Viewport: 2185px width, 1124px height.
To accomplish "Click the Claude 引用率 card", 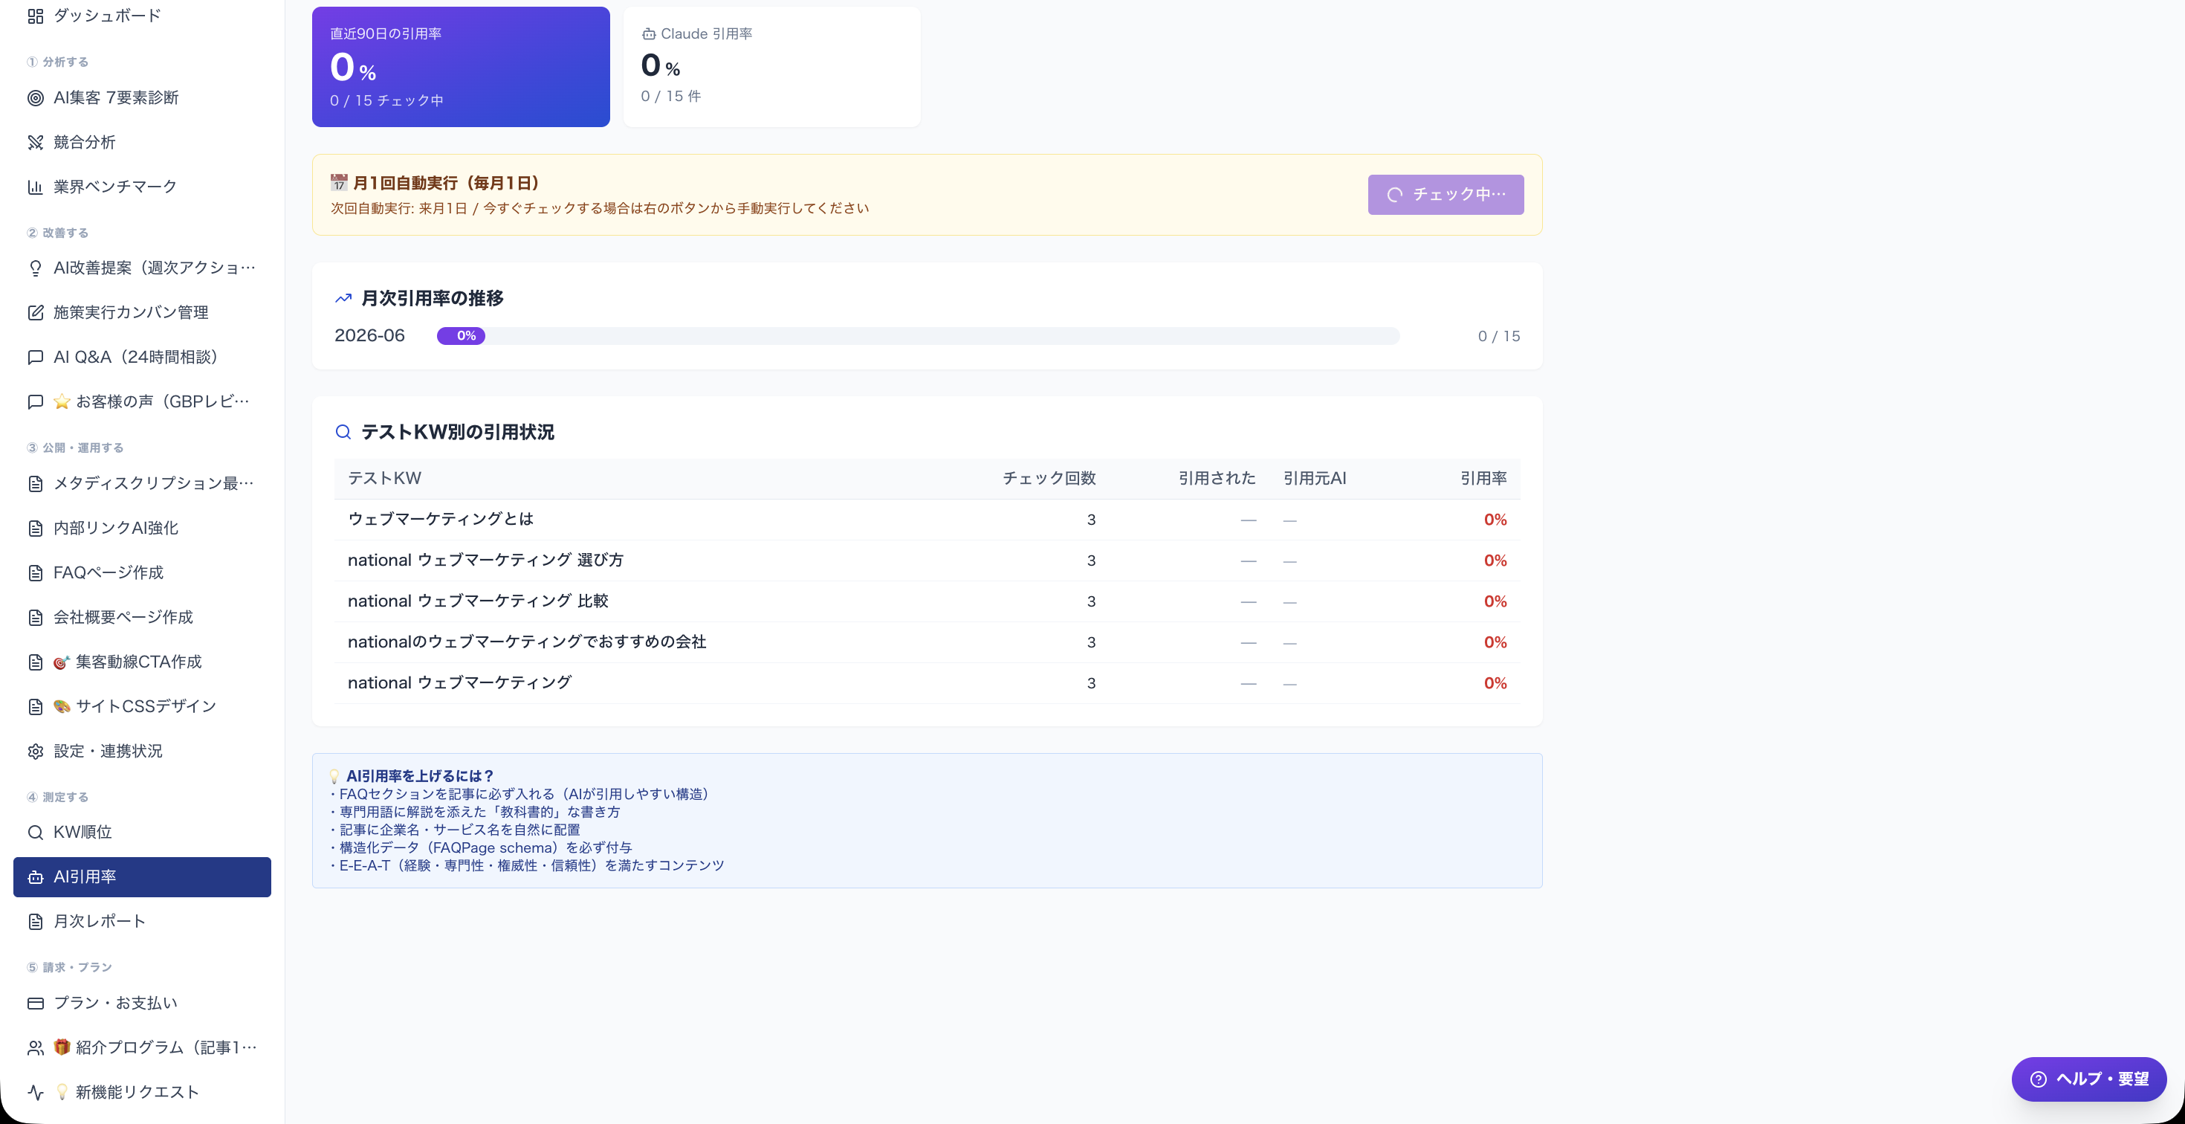I will 771,67.
